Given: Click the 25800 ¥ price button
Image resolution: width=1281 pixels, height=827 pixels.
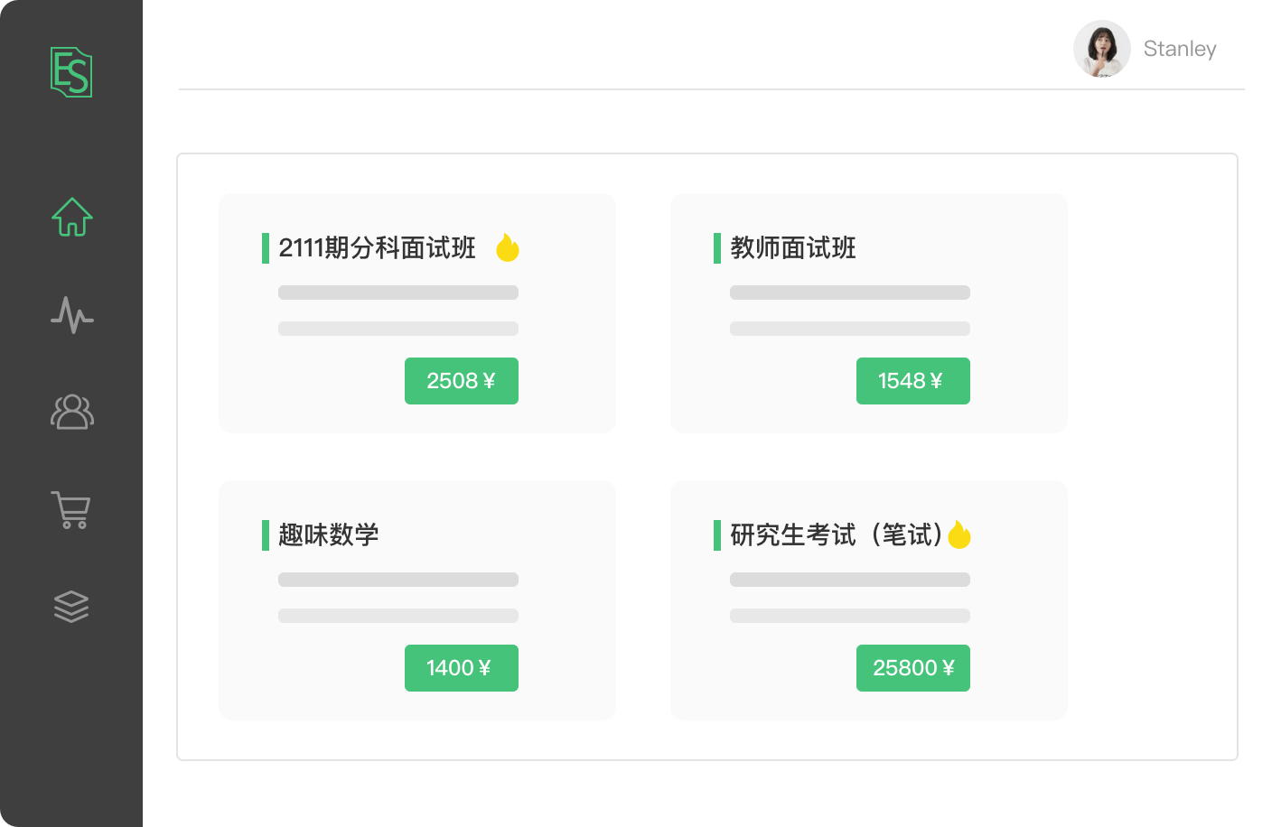Looking at the screenshot, I should coord(913,668).
